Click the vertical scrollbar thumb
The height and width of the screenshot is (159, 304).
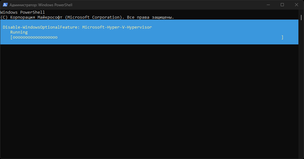(301, 17)
